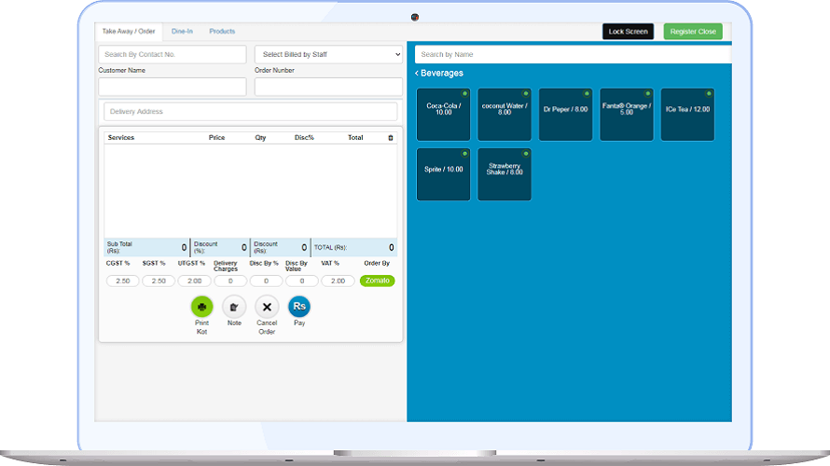Click the Print Kot printer icon
This screenshot has height=466, width=830.
pyautogui.click(x=201, y=307)
